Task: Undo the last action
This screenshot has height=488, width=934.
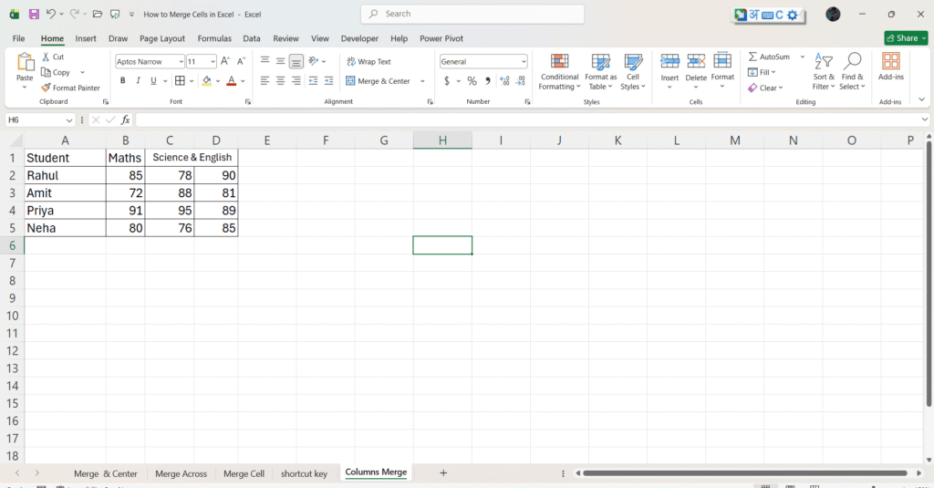Action: click(51, 14)
